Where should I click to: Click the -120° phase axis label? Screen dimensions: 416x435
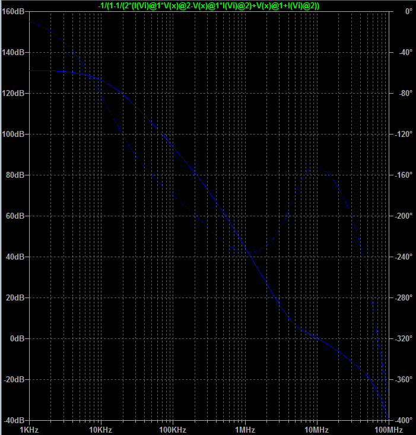pos(404,134)
